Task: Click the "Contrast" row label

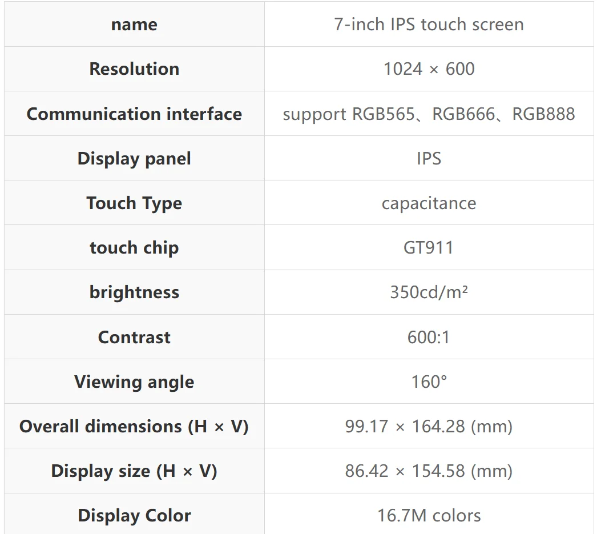Action: (x=134, y=337)
